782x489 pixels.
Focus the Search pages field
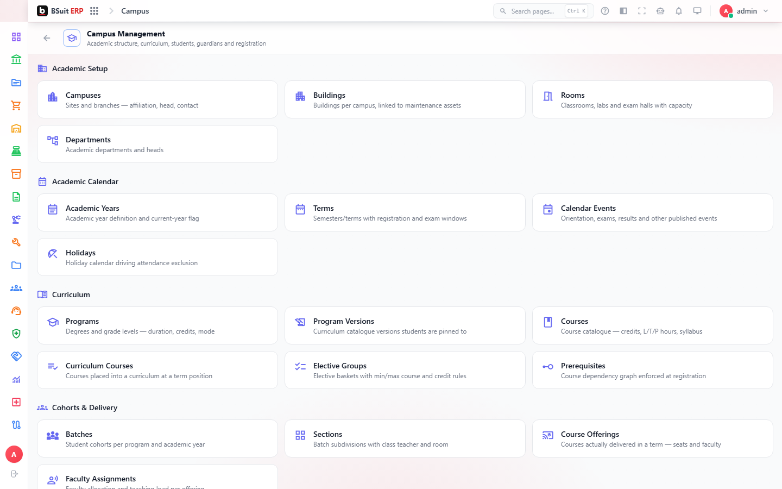tap(543, 11)
